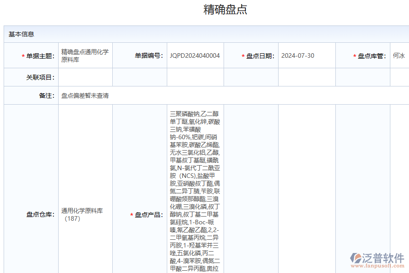The height and width of the screenshot is (273, 409).
Task: Click the 精确盘点 page title
Action: click(225, 10)
